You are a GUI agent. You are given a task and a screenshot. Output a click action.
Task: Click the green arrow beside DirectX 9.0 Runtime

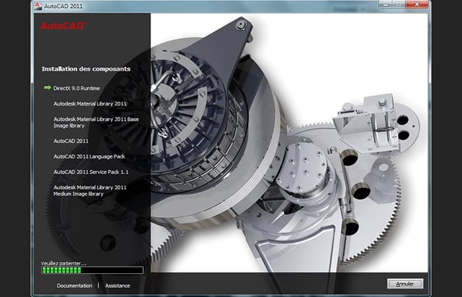click(48, 88)
